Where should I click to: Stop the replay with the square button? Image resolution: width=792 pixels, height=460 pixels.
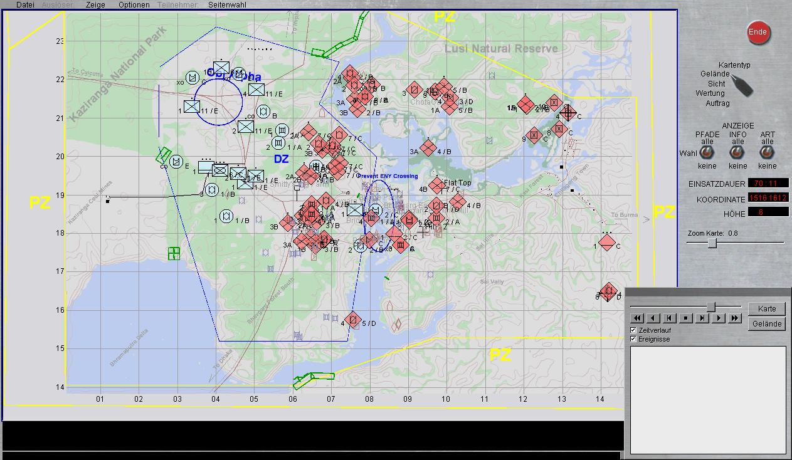tap(685, 318)
